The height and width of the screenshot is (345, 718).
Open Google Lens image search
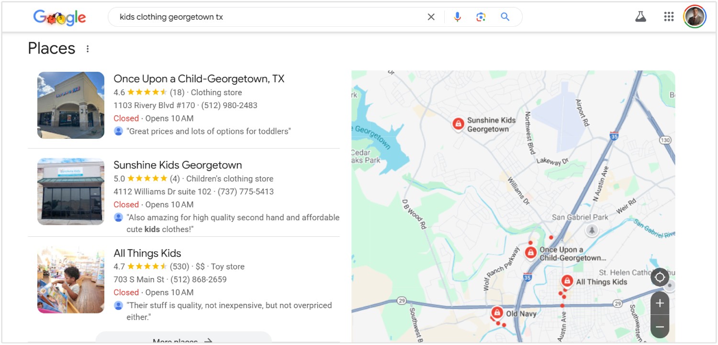tap(481, 17)
